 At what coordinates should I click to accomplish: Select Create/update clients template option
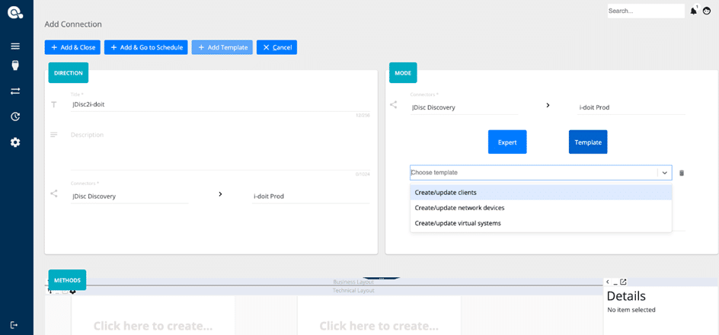point(446,193)
